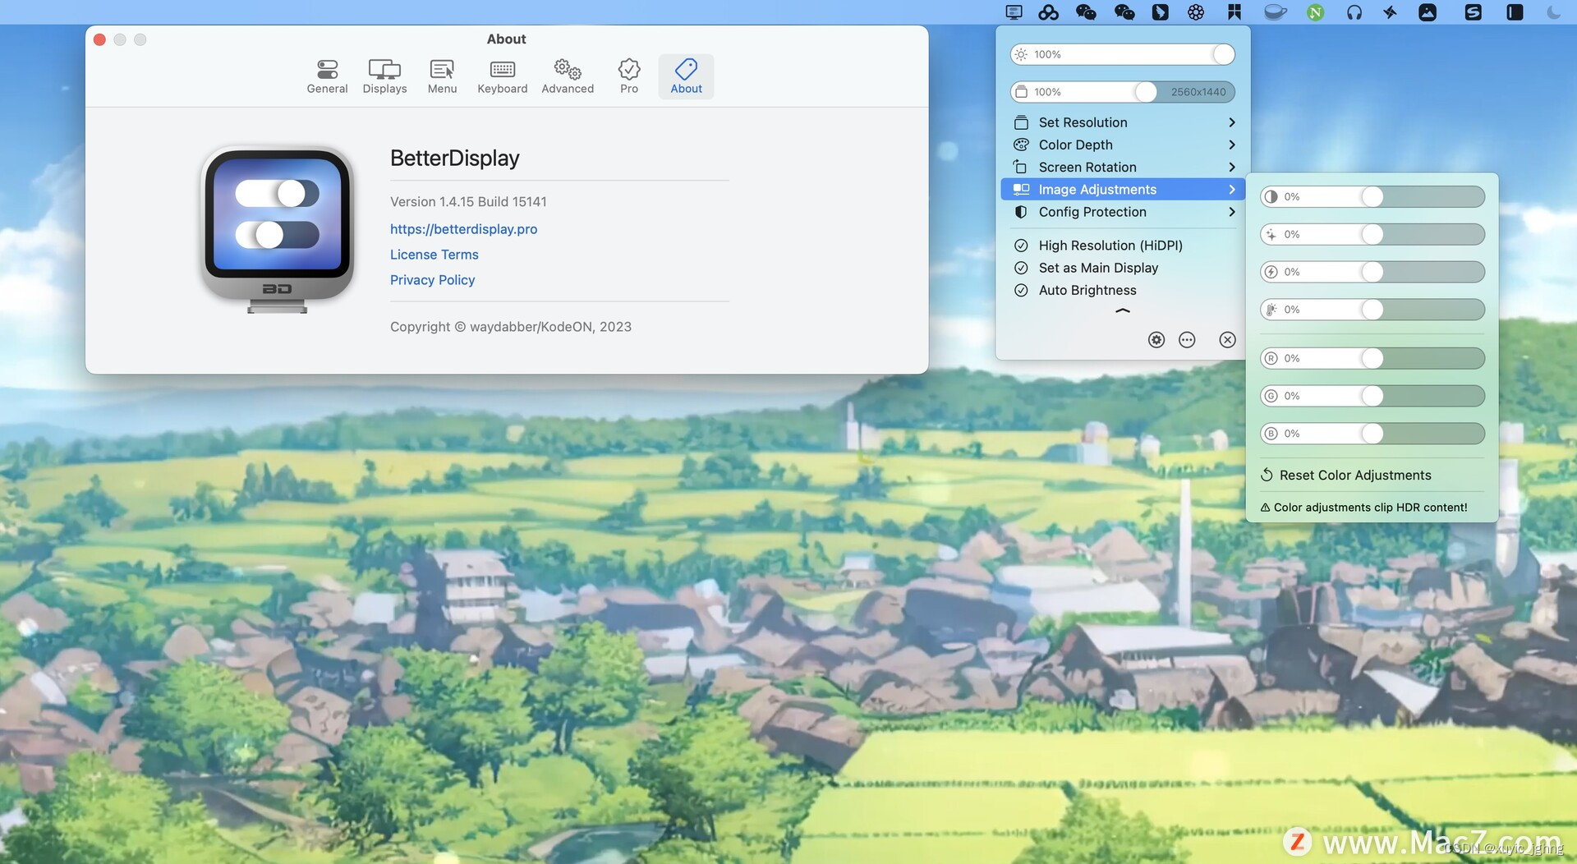Image resolution: width=1577 pixels, height=864 pixels.
Task: Open the Privacy Policy link
Action: click(432, 280)
